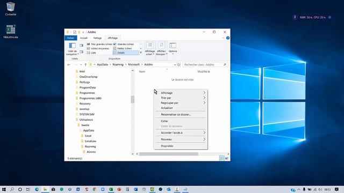Click the Roaming breadcrumb in address bar
Screen dimensions: 344x193
pyautogui.click(x=118, y=64)
